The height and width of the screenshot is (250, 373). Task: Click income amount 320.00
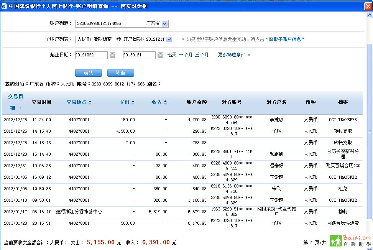160,200
